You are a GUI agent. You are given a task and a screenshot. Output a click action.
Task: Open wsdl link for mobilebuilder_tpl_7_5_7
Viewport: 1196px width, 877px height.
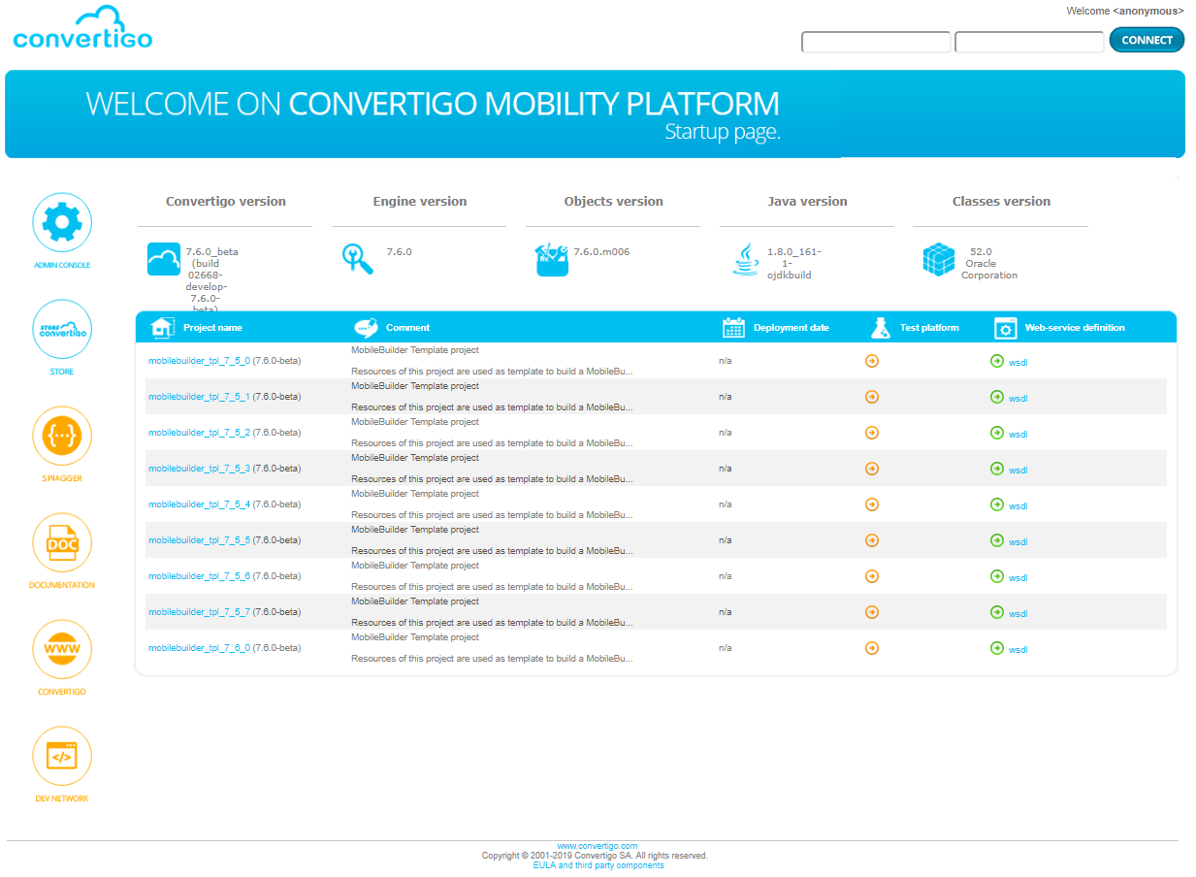coord(1018,614)
